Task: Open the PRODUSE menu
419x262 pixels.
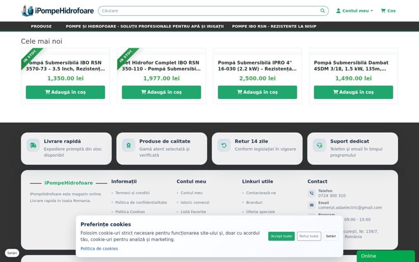Action: coord(41,26)
